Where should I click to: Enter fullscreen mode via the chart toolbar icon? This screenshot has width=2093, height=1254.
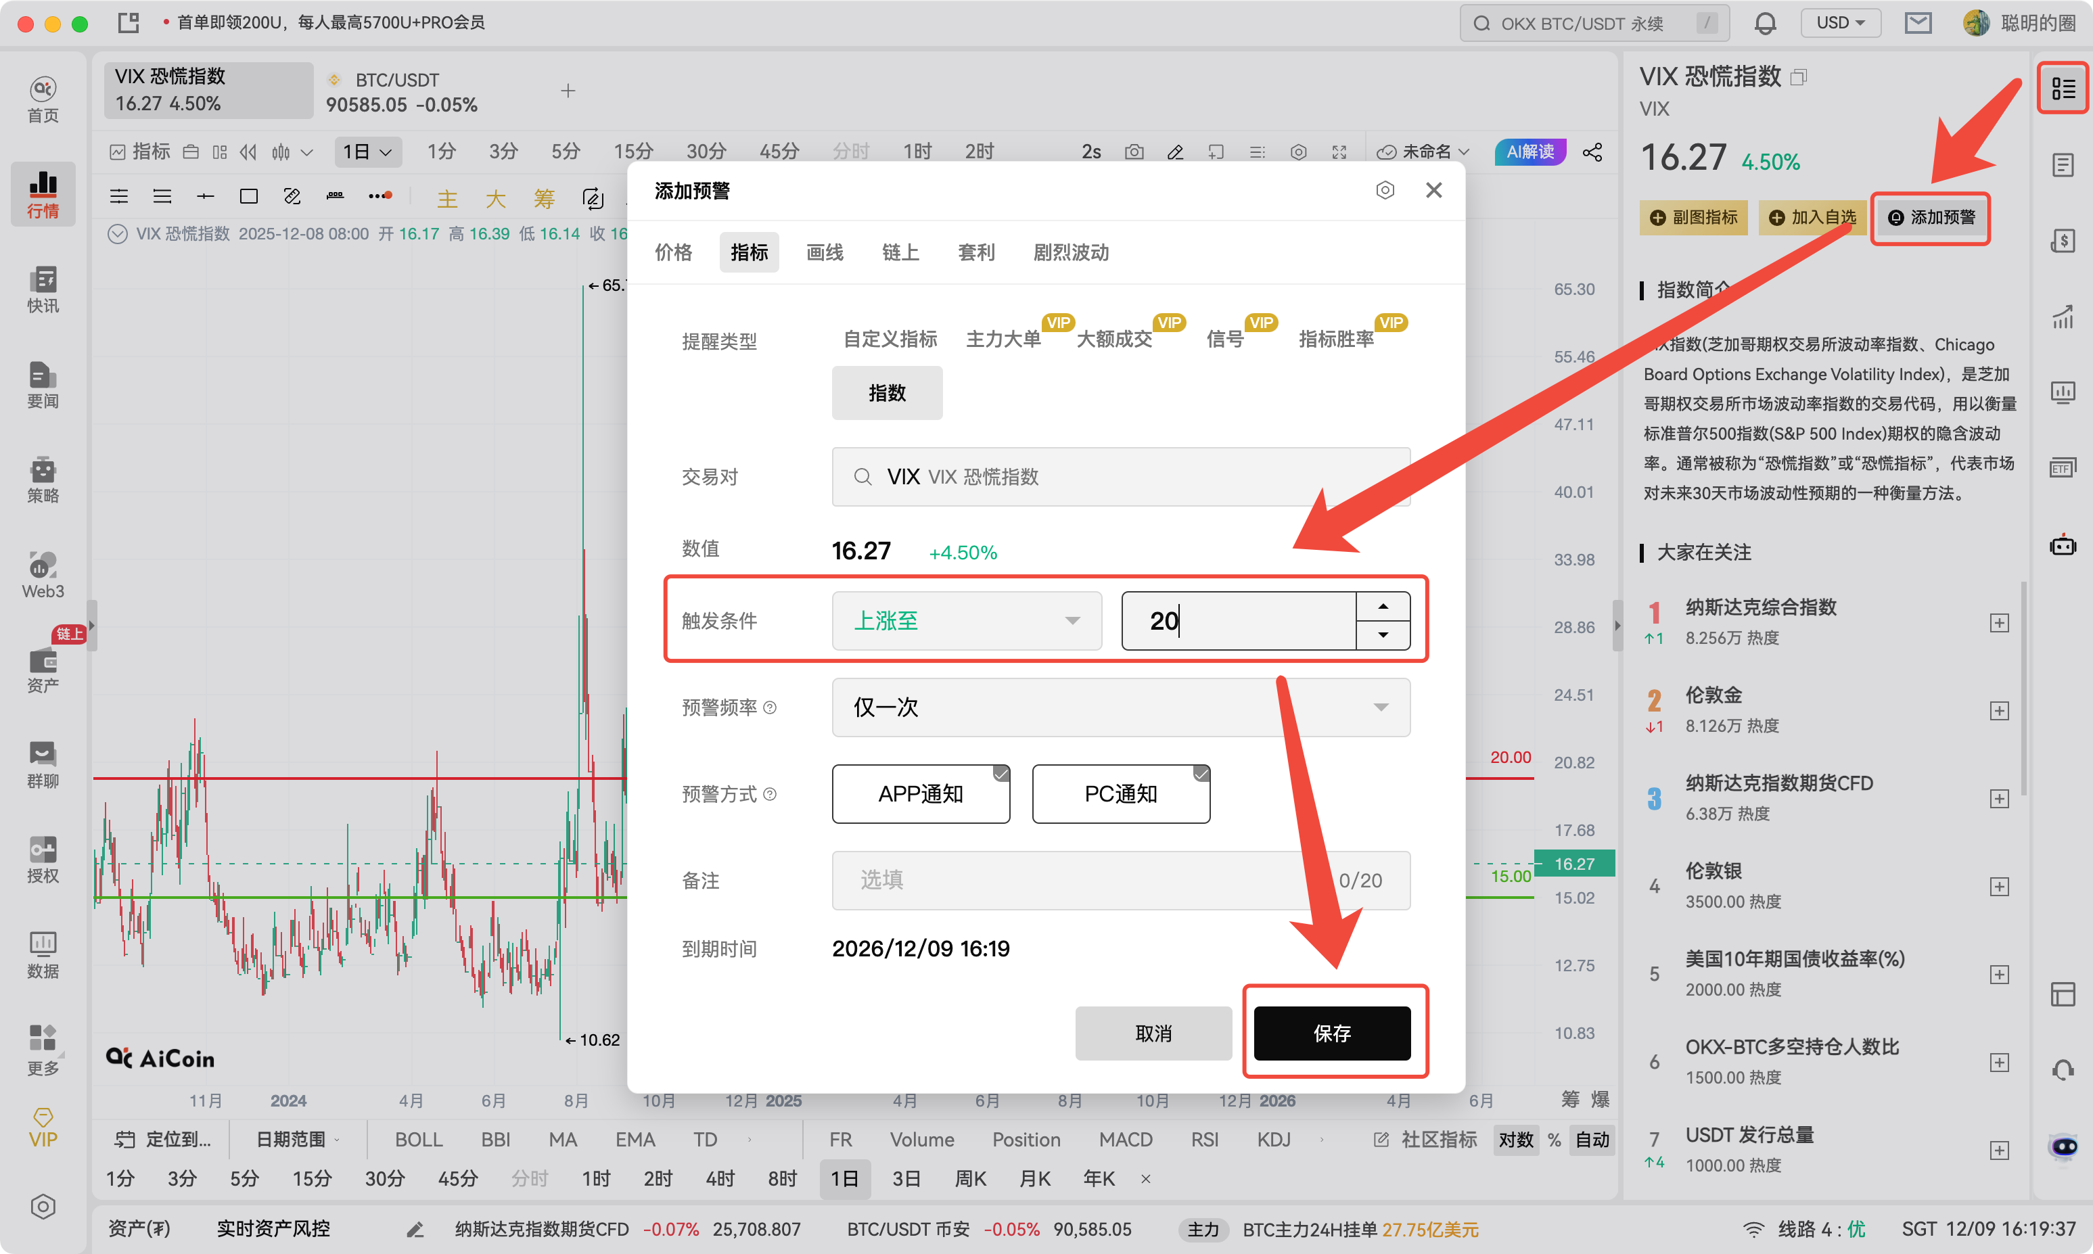click(1339, 152)
